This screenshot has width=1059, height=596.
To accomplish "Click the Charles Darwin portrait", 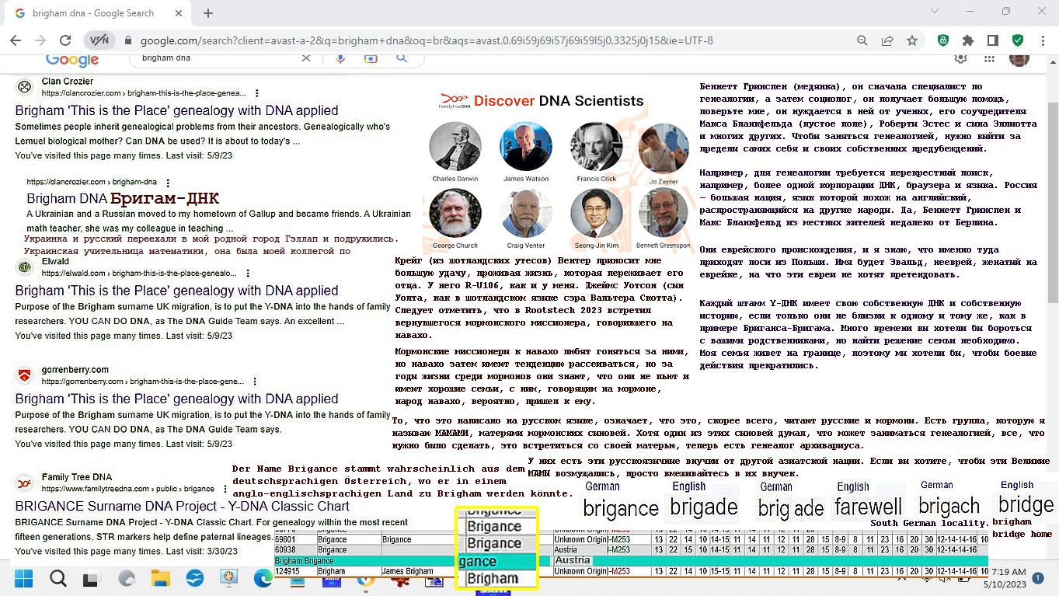I will (x=455, y=146).
